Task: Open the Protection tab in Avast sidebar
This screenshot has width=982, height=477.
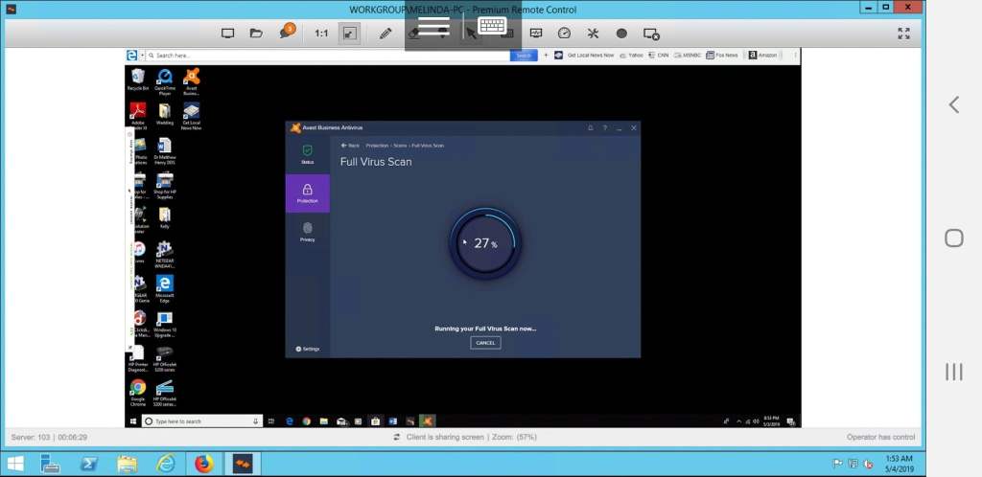Action: [307, 193]
